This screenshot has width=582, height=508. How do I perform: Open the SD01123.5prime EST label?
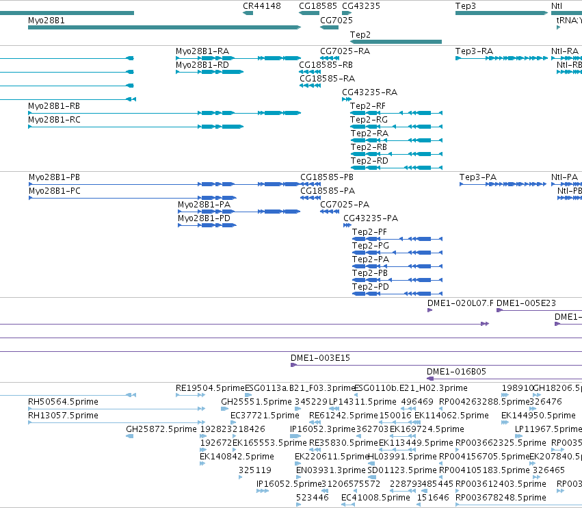pos(402,470)
